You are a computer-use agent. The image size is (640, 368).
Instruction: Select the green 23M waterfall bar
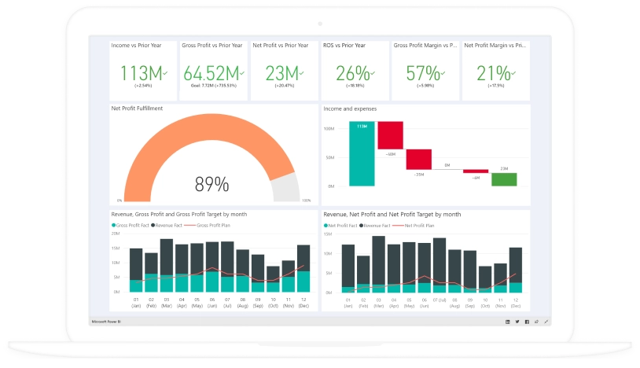(x=504, y=179)
